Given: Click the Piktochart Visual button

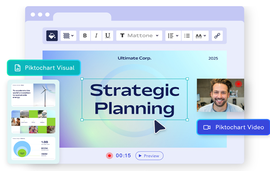Looking at the screenshot, I should [44, 68].
